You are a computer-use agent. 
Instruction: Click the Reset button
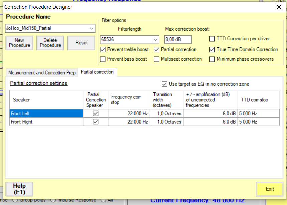coord(81,43)
